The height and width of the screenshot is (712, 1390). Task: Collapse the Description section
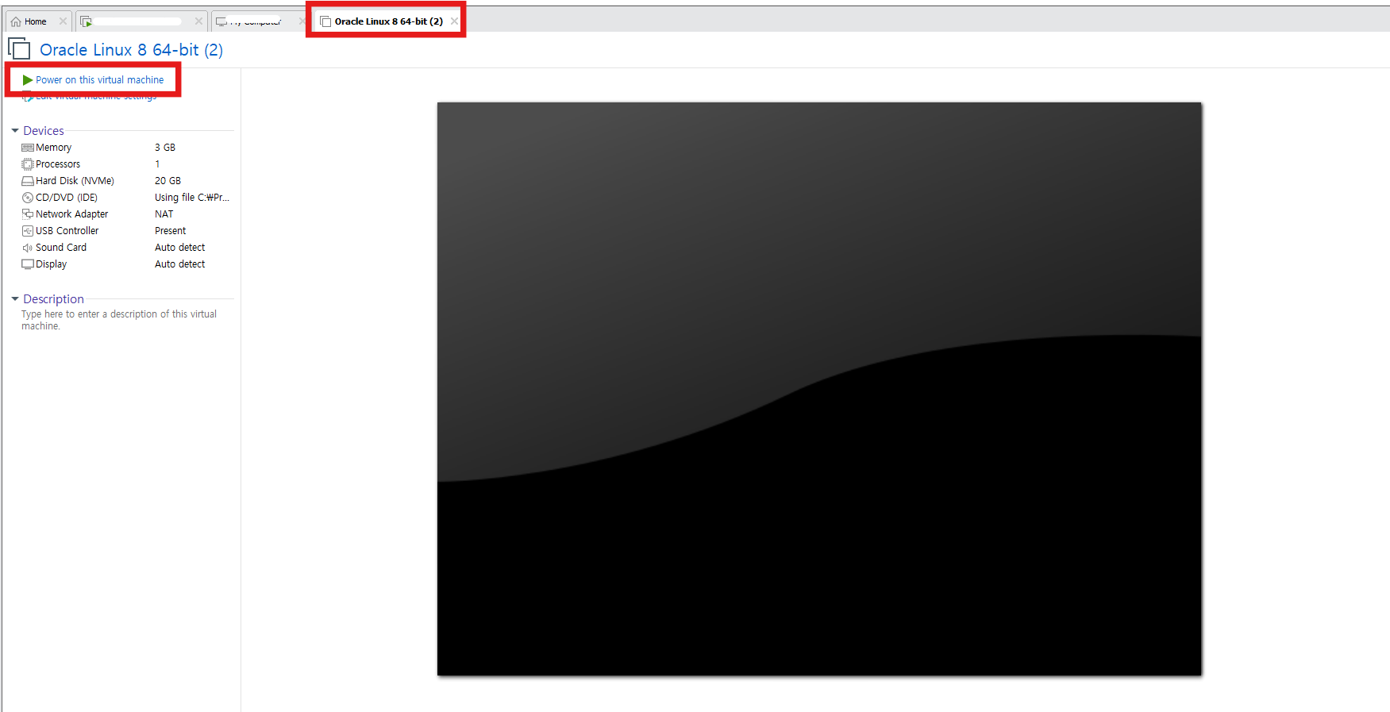pyautogui.click(x=15, y=299)
